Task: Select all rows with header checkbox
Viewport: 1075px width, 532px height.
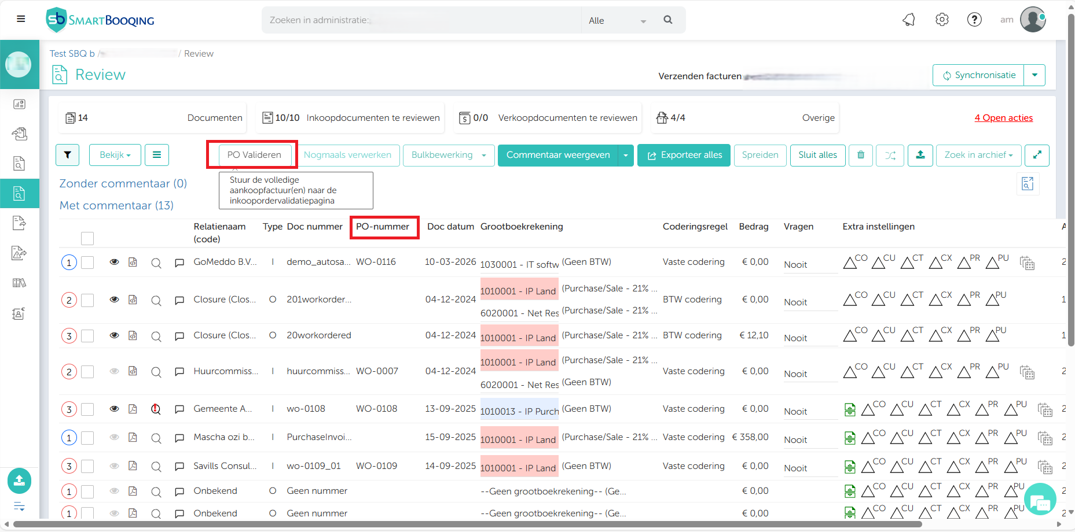Action: 87,238
